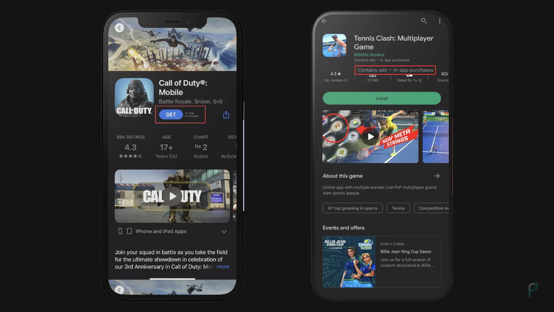The image size is (554, 312).
Task: Tap the GET button for Call of Duty
Action: pos(171,115)
